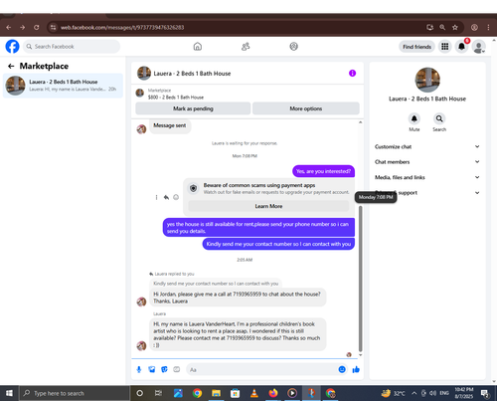Viewport: 497px width, 401px height.
Task: Click Learn More on scam warning
Action: tap(268, 206)
